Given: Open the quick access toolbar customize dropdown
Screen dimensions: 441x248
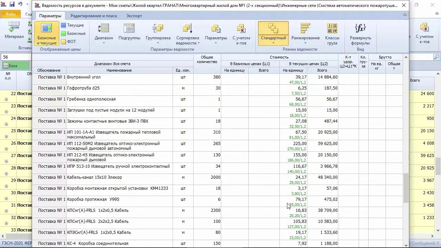Looking at the screenshot, I should (x=27, y=4).
